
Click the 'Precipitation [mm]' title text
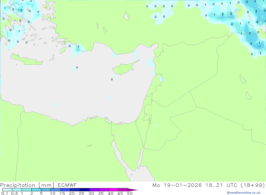point(27,185)
